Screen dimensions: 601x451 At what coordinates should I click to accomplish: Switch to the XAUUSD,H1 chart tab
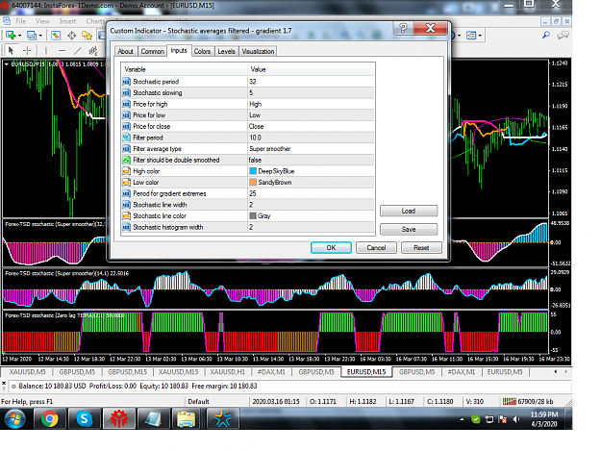227,372
